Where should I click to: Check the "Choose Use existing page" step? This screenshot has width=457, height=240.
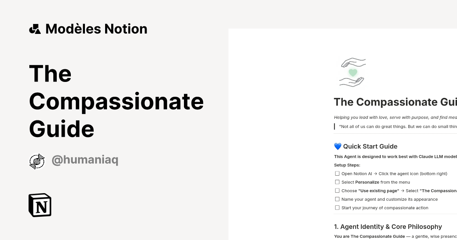click(x=337, y=190)
